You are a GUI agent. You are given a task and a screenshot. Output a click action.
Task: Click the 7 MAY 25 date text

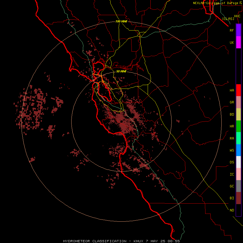pos(156,241)
